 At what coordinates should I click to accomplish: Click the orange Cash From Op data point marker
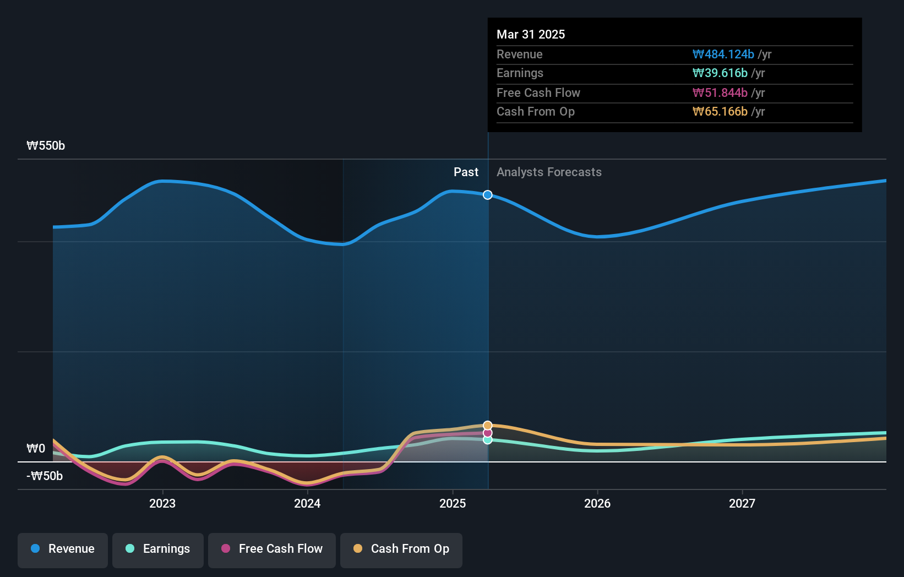(488, 426)
